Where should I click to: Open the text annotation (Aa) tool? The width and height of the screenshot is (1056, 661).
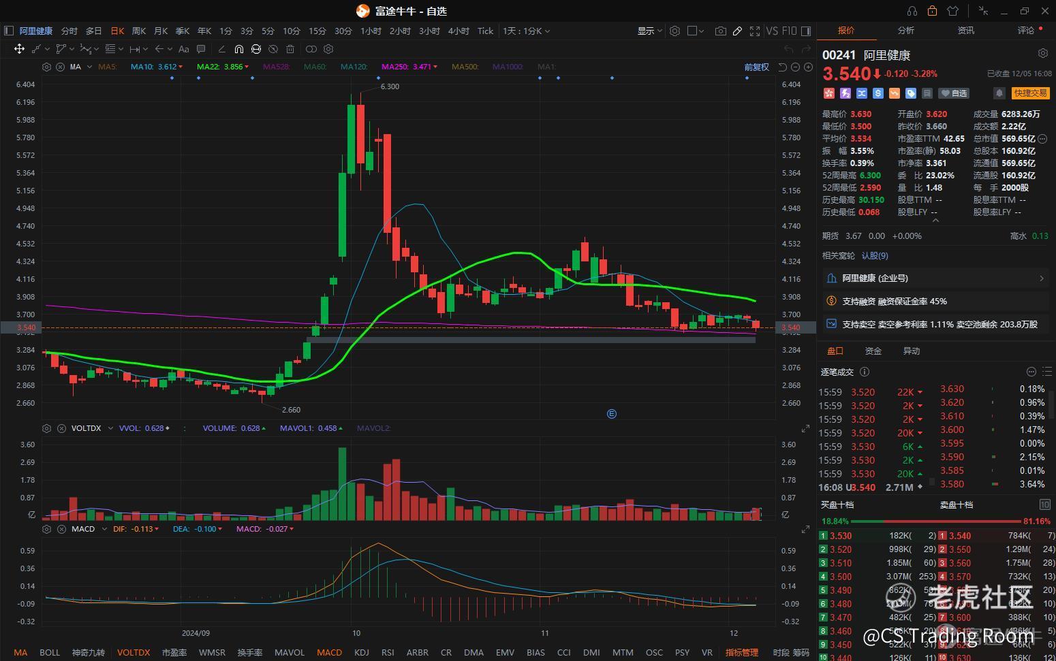[x=183, y=49]
